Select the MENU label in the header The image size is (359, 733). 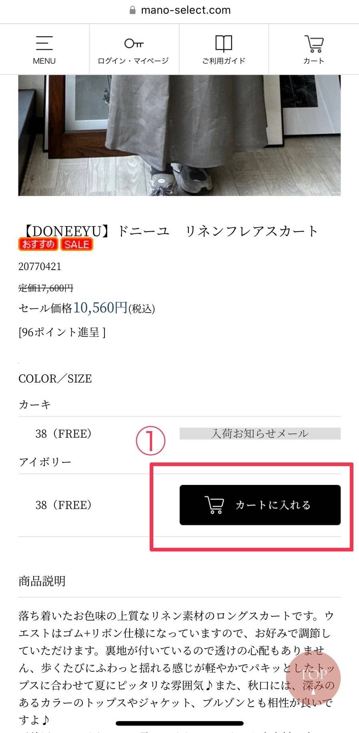click(x=44, y=61)
